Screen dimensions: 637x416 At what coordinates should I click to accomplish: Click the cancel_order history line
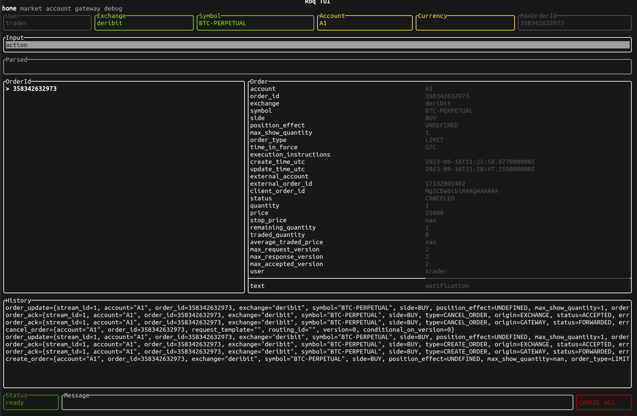tap(230, 329)
